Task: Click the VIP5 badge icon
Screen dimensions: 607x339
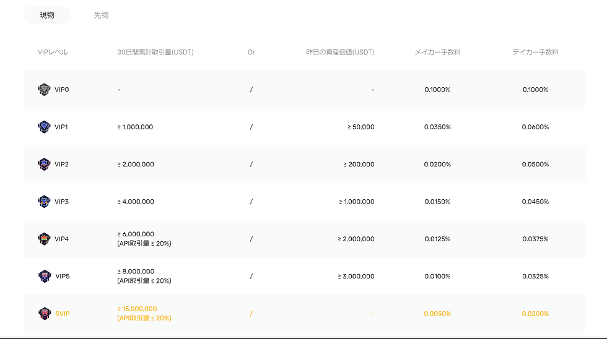Action: (43, 276)
